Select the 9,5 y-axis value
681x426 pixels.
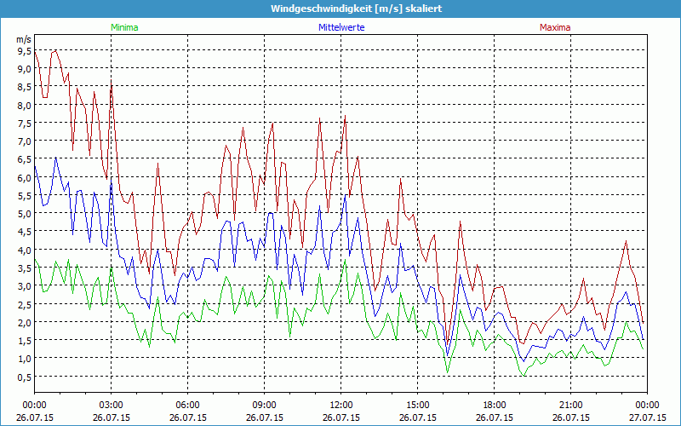(24, 51)
